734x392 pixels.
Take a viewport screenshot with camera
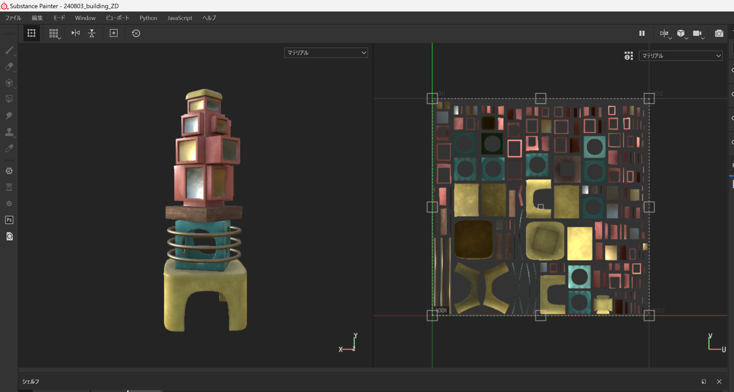[719, 34]
